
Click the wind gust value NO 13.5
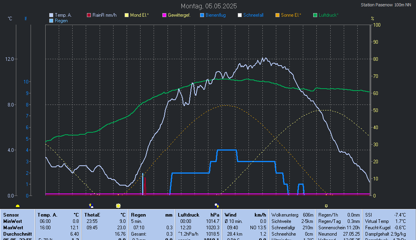click(x=258, y=228)
